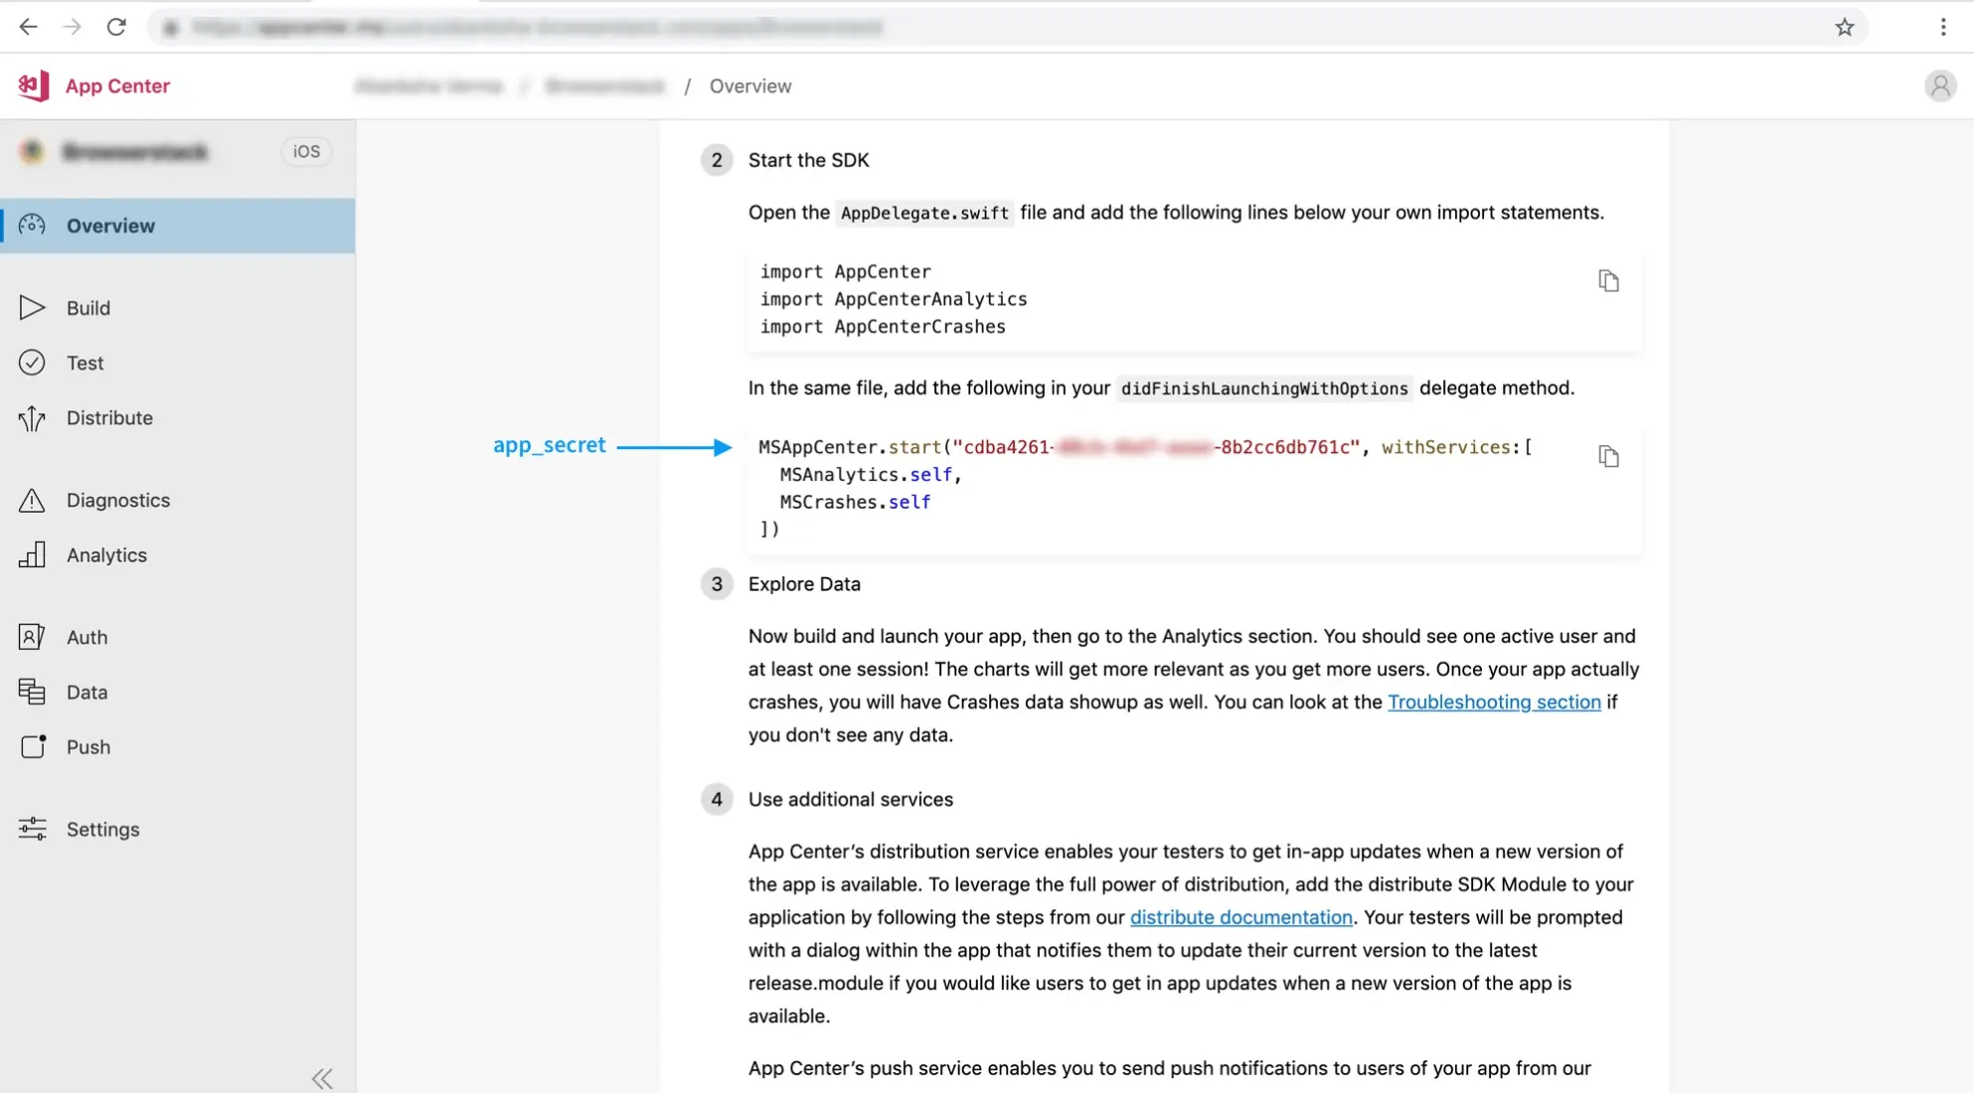The width and height of the screenshot is (1974, 1093).
Task: Toggle the Overview section visibility
Action: click(x=110, y=225)
